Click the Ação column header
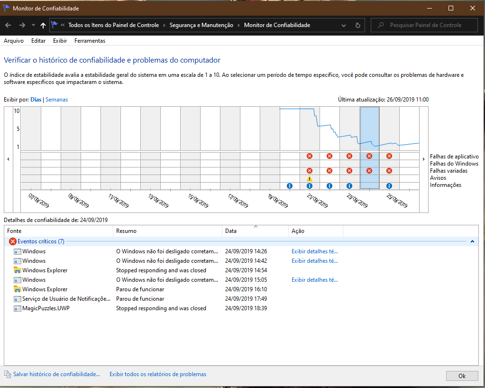 pos(315,231)
